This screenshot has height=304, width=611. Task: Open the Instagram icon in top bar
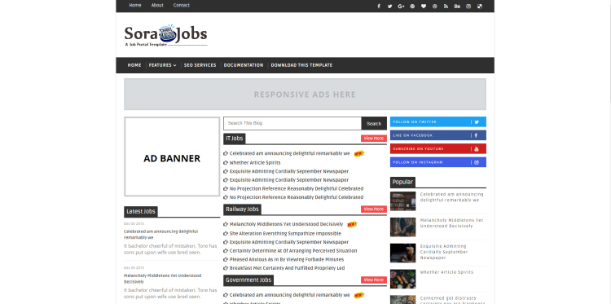click(x=468, y=7)
